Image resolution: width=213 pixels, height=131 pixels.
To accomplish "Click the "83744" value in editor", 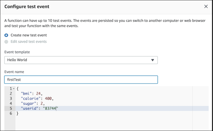I will tap(51, 108).
